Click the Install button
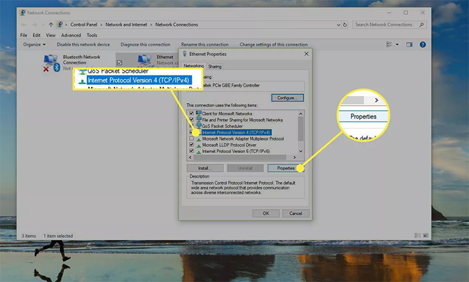This screenshot has height=282, width=469. click(x=205, y=168)
